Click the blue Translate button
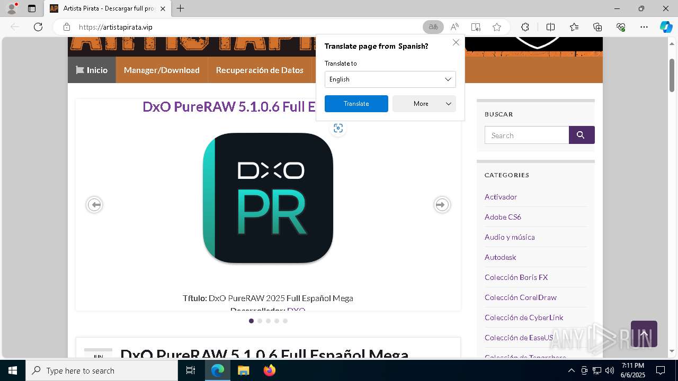 tap(356, 104)
